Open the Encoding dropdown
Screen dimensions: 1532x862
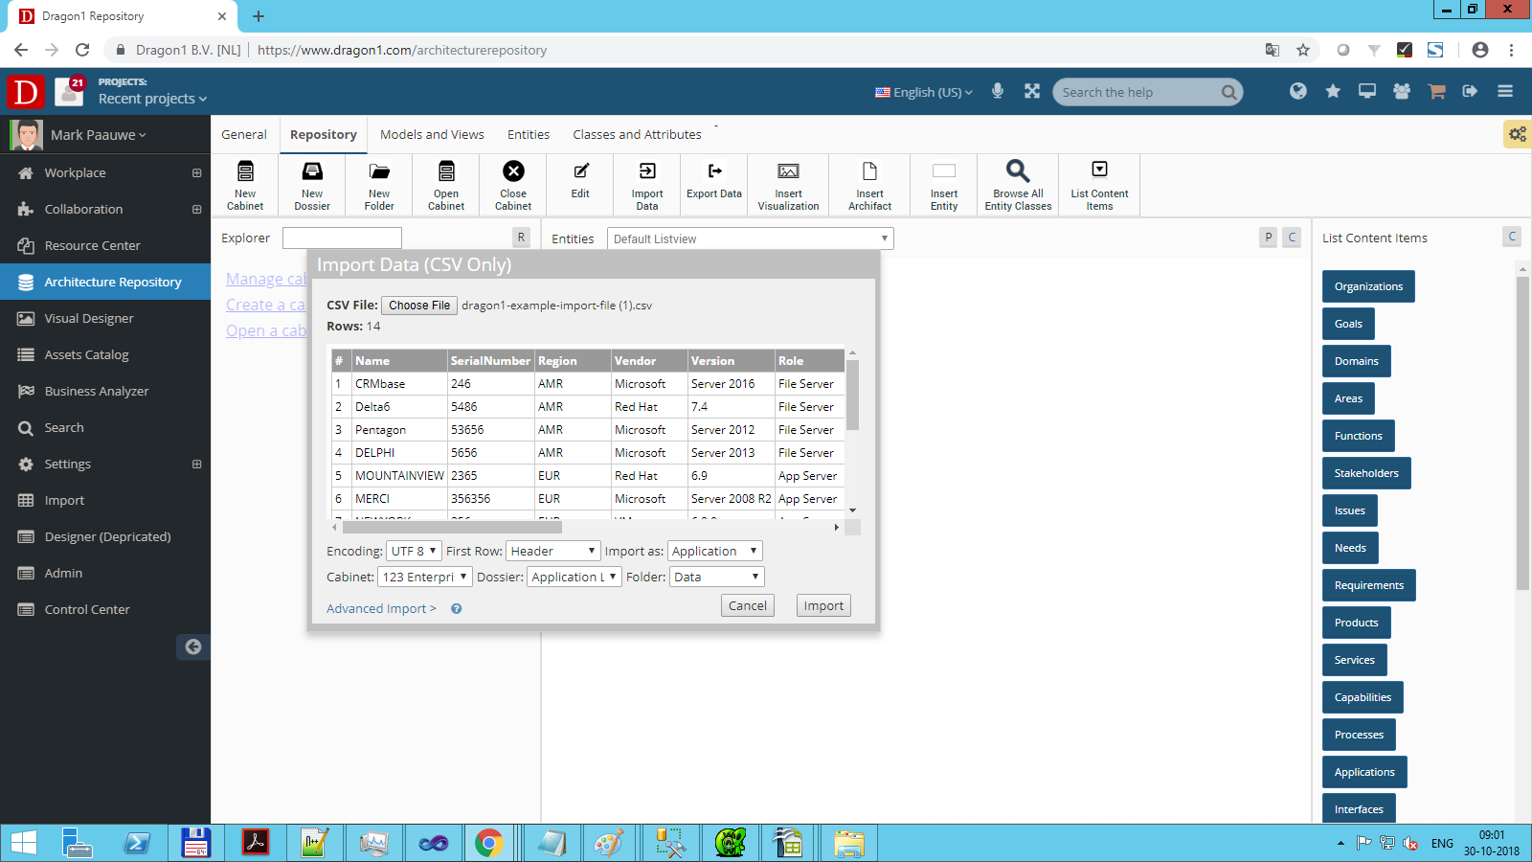[414, 551]
